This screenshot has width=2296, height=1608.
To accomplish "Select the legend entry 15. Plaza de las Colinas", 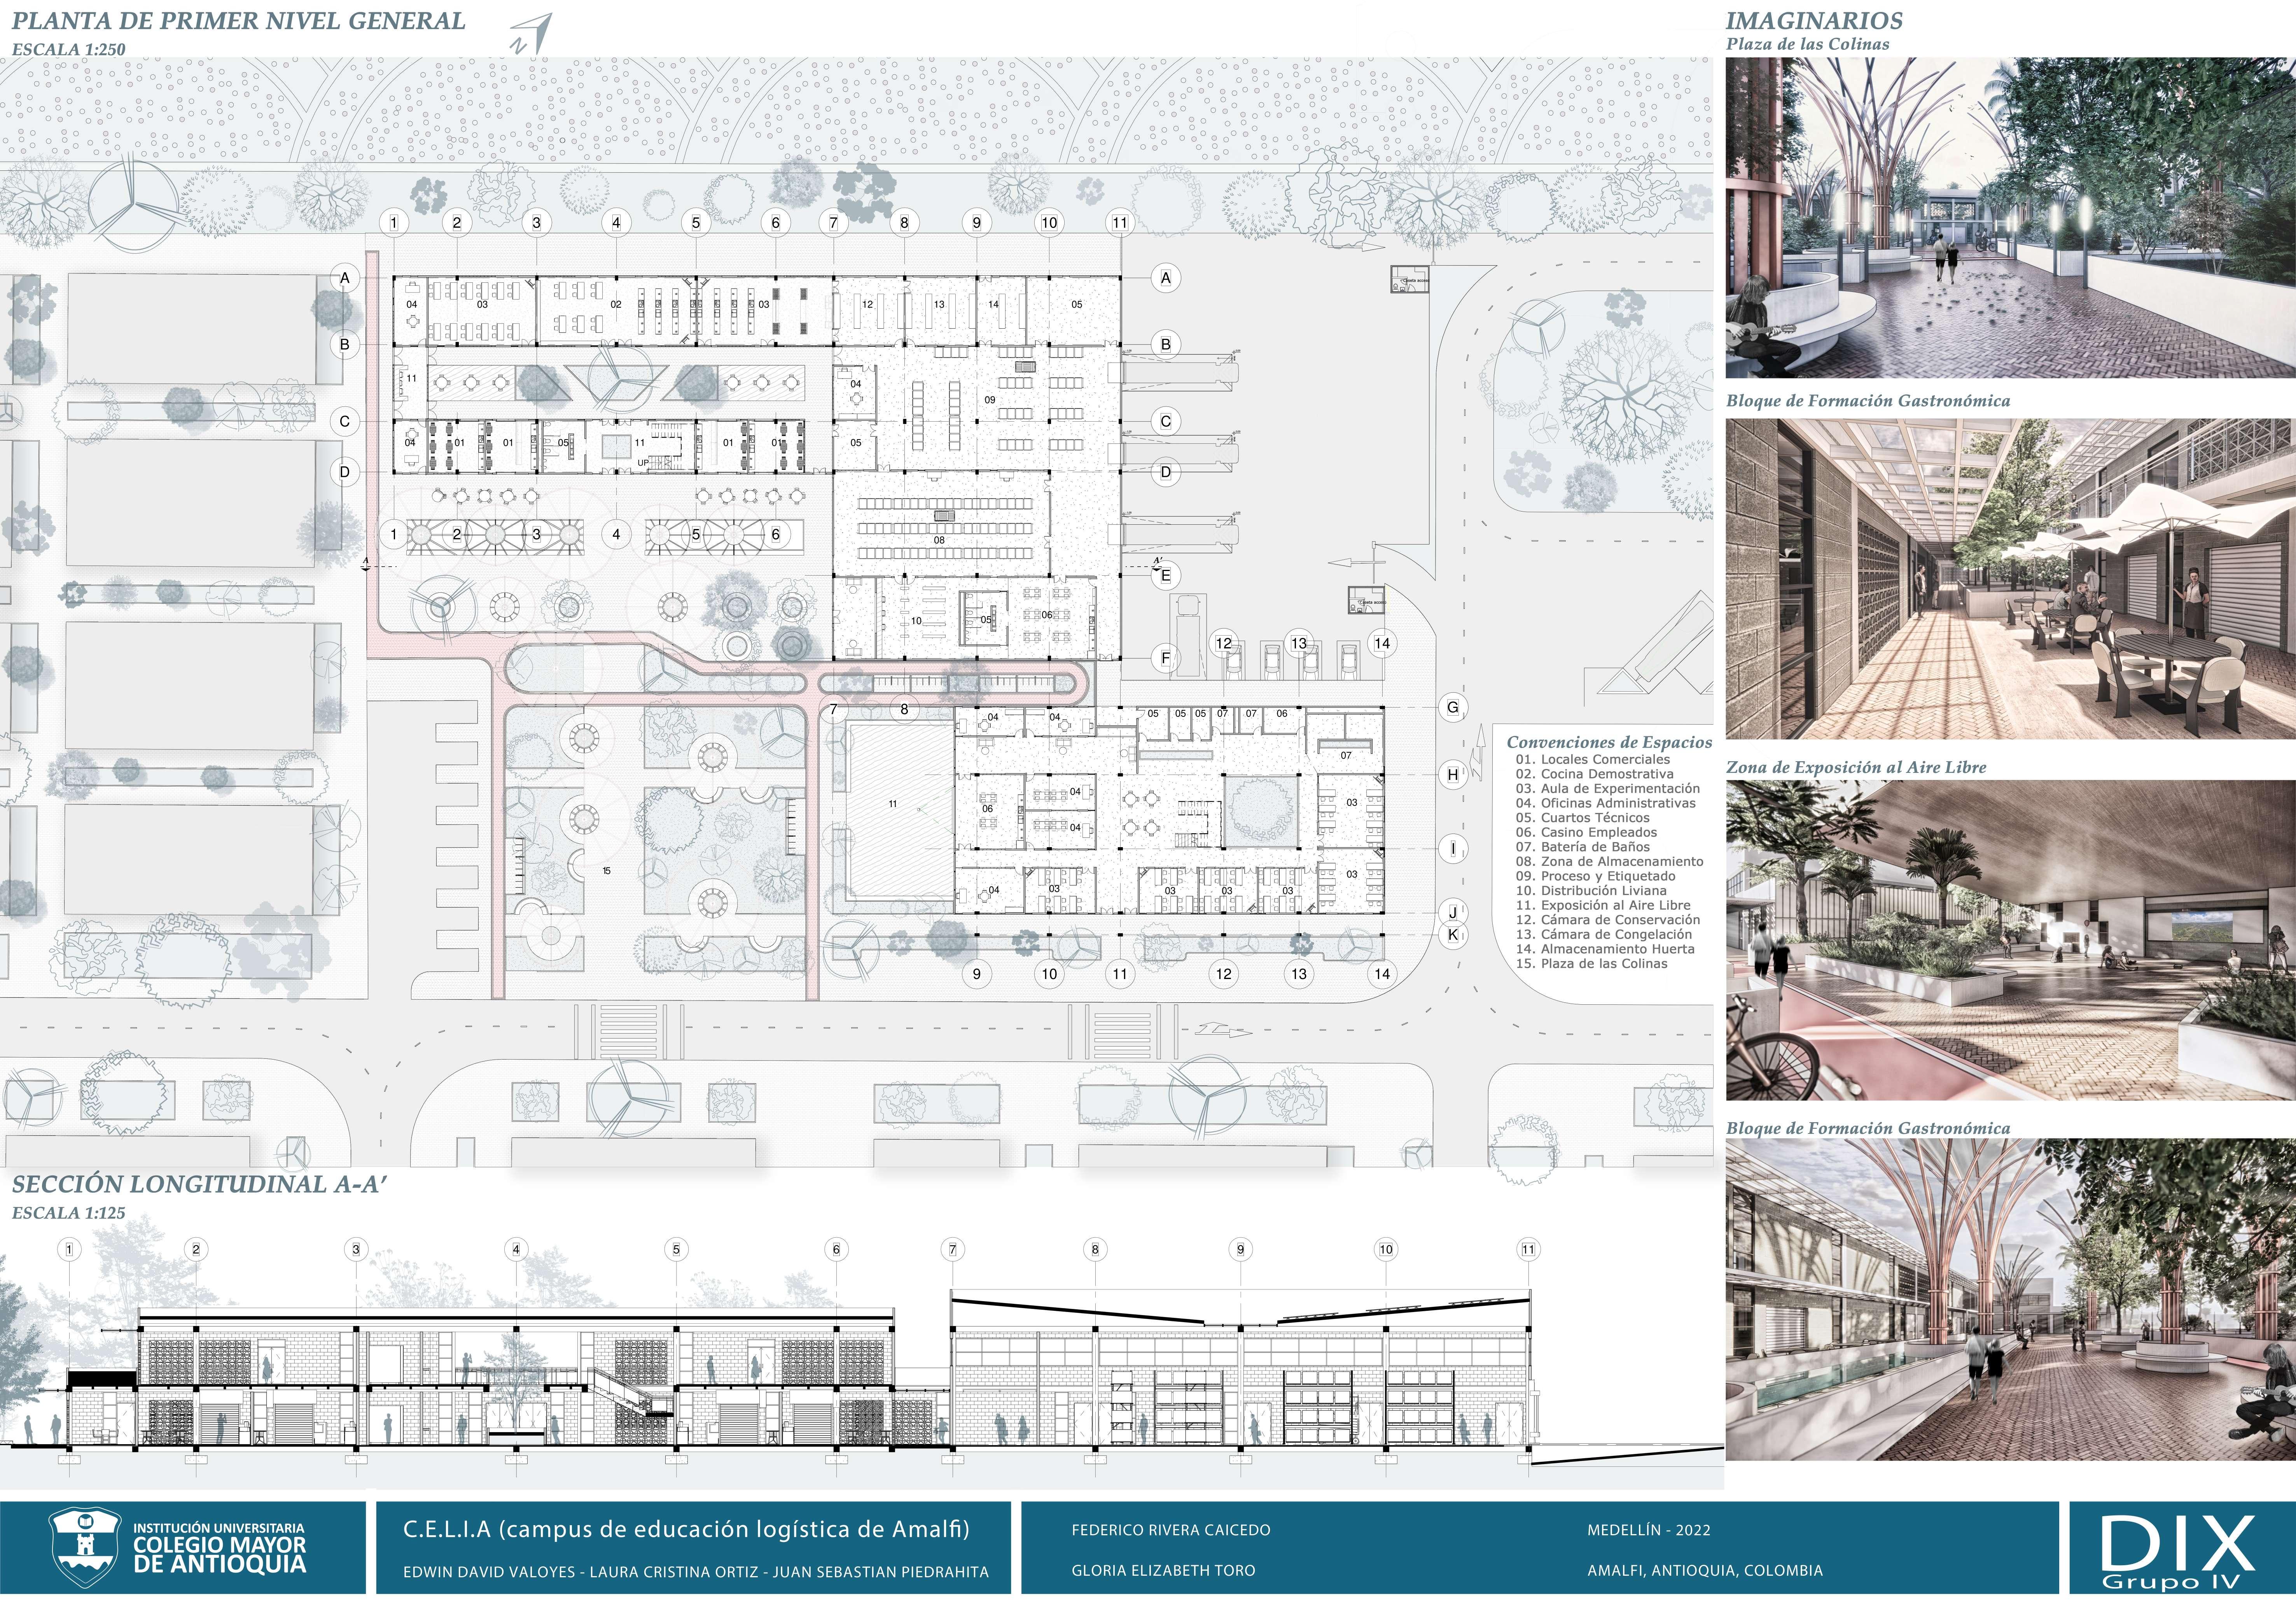I will tap(1591, 963).
